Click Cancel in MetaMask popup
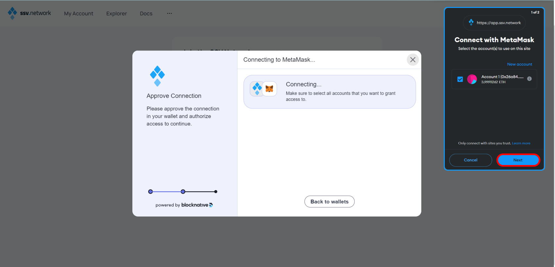This screenshot has width=555, height=267. click(471, 160)
